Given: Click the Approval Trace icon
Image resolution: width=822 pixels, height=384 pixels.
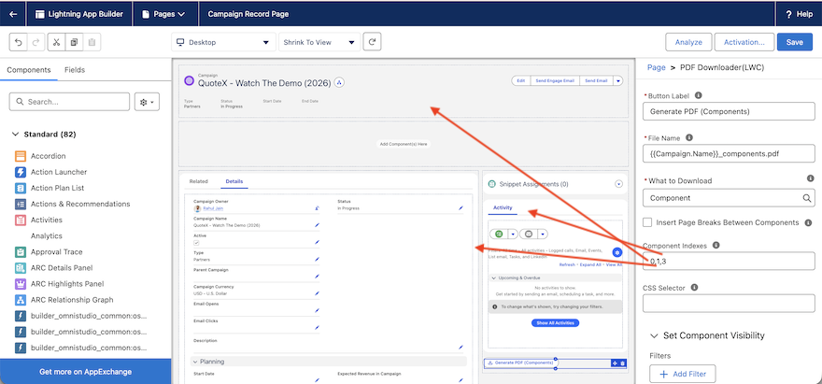Looking at the screenshot, I should 21,252.
